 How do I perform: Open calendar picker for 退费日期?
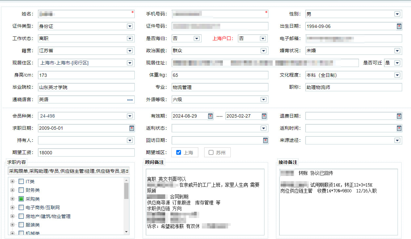tap(399, 116)
